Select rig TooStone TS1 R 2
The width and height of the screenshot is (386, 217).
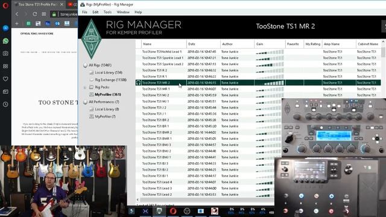click(154, 71)
